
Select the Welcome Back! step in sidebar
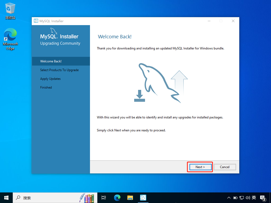pyautogui.click(x=51, y=61)
